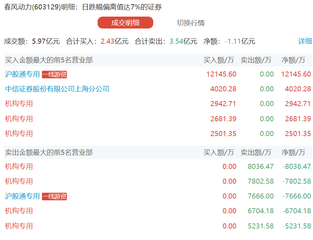Click 卖出额/万 column header in sell table

(256, 153)
